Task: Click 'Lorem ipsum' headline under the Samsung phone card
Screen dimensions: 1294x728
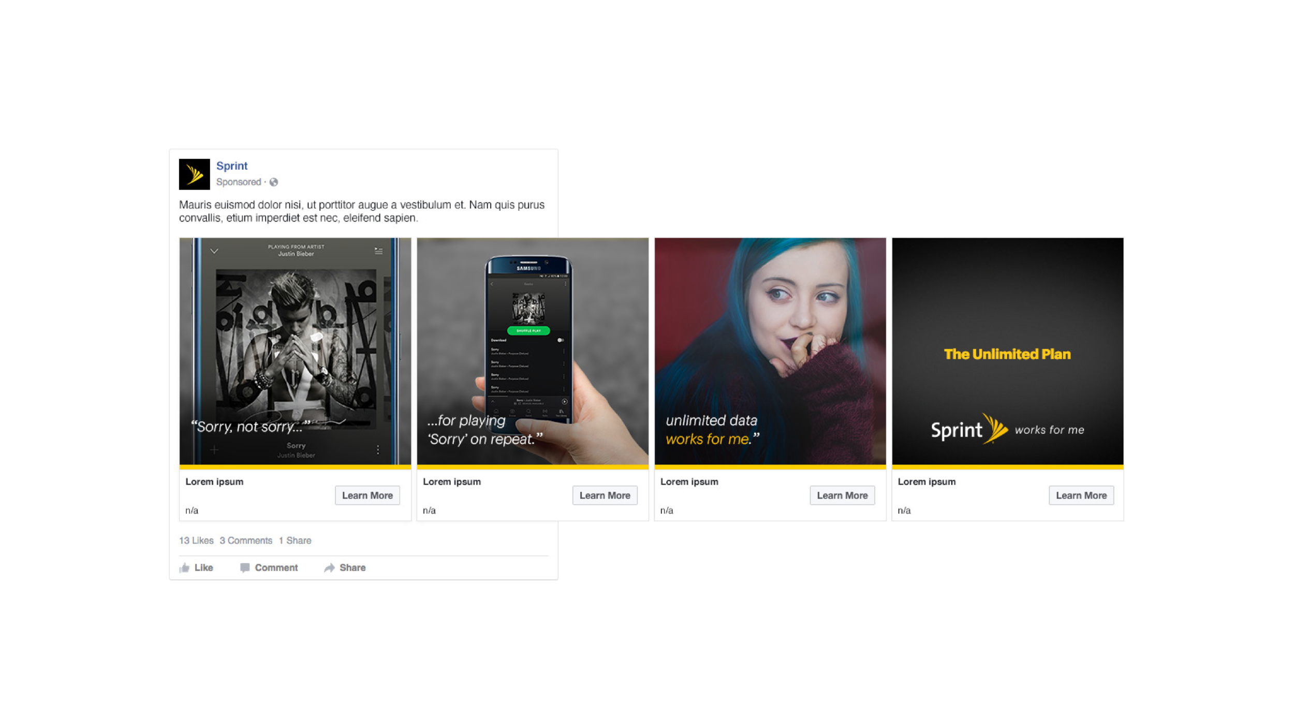Action: [x=452, y=482]
